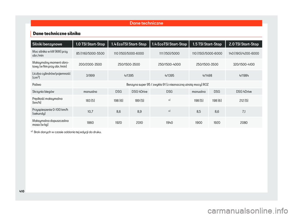Screen dimensions: 293x216
Task: Click the 'Skrzynia biegów' row label
Action: (43, 92)
